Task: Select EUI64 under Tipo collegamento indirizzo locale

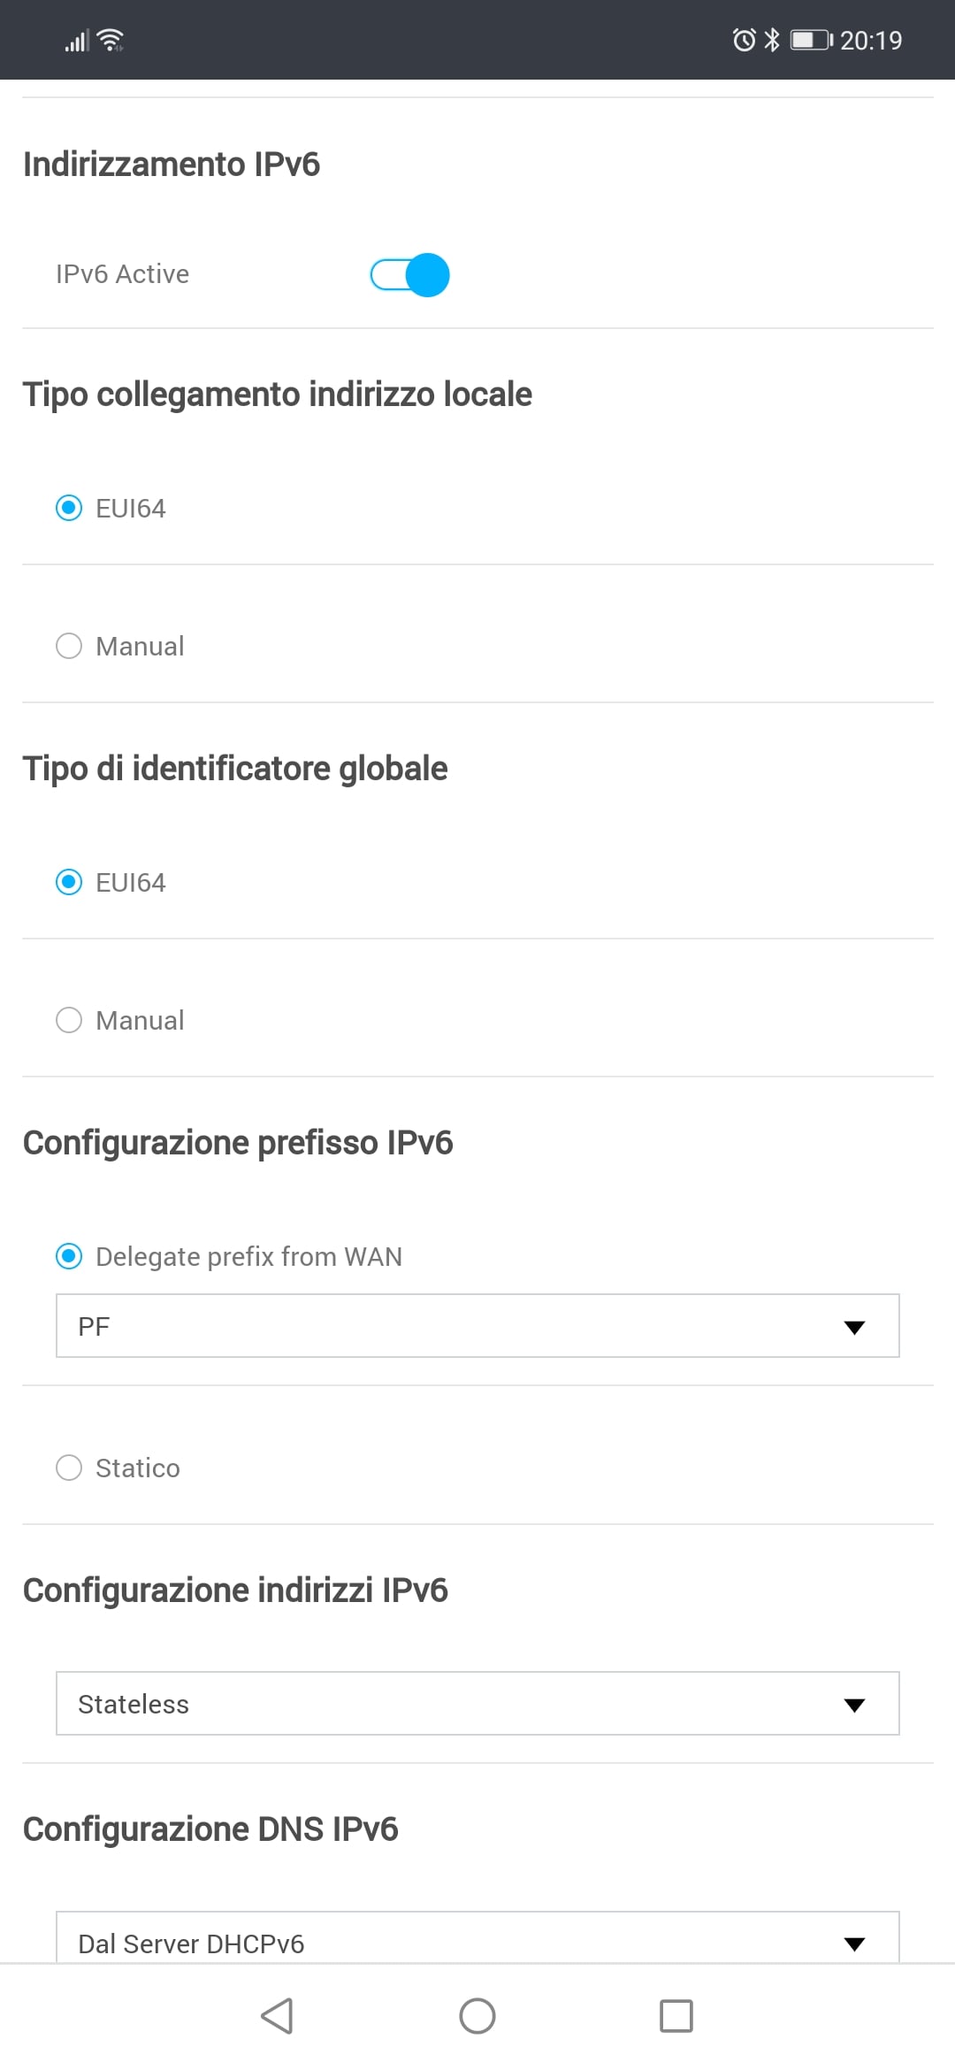Action: (x=69, y=508)
